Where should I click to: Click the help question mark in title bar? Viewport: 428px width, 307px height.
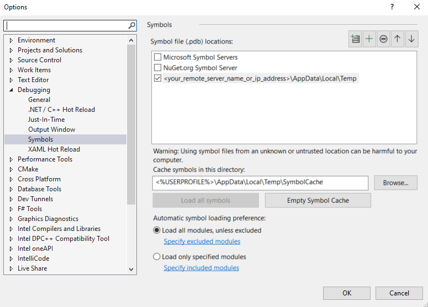pos(392,7)
